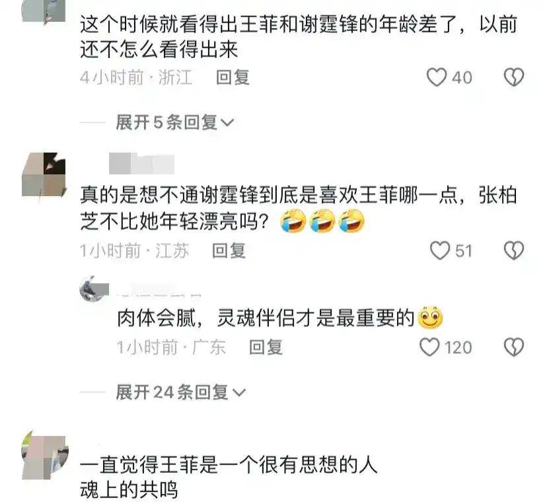547x502 pixels.
Task: Open avatar of the top commenter
Action: click(x=44, y=11)
